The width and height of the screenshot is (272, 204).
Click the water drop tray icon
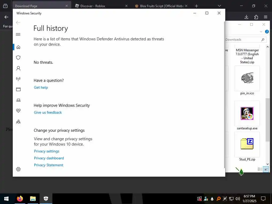click(212, 199)
